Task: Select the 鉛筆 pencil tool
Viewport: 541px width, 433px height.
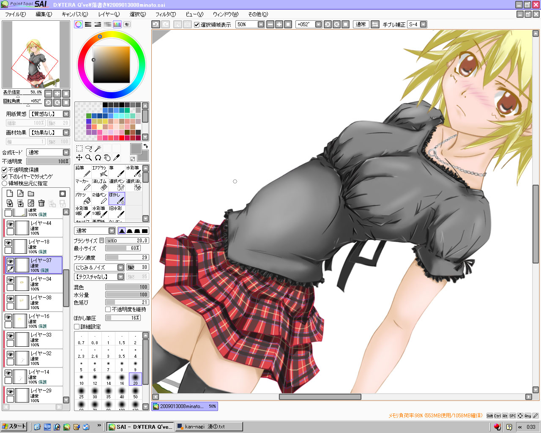Action: point(83,171)
